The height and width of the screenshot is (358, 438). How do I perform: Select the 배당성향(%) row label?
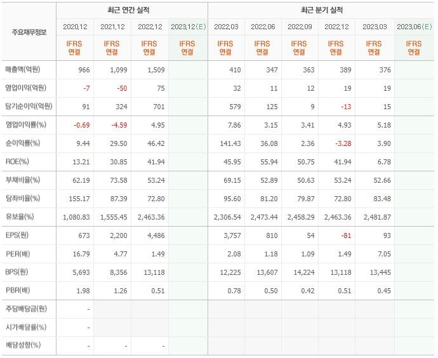click(x=23, y=345)
